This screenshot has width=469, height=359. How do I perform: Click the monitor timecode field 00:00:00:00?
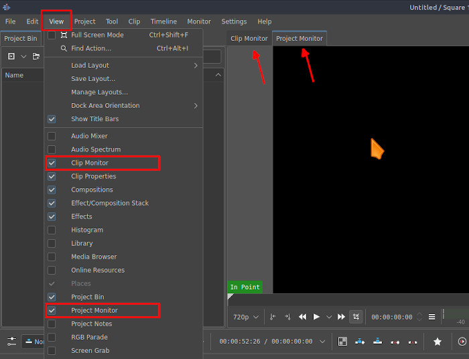pyautogui.click(x=391, y=317)
